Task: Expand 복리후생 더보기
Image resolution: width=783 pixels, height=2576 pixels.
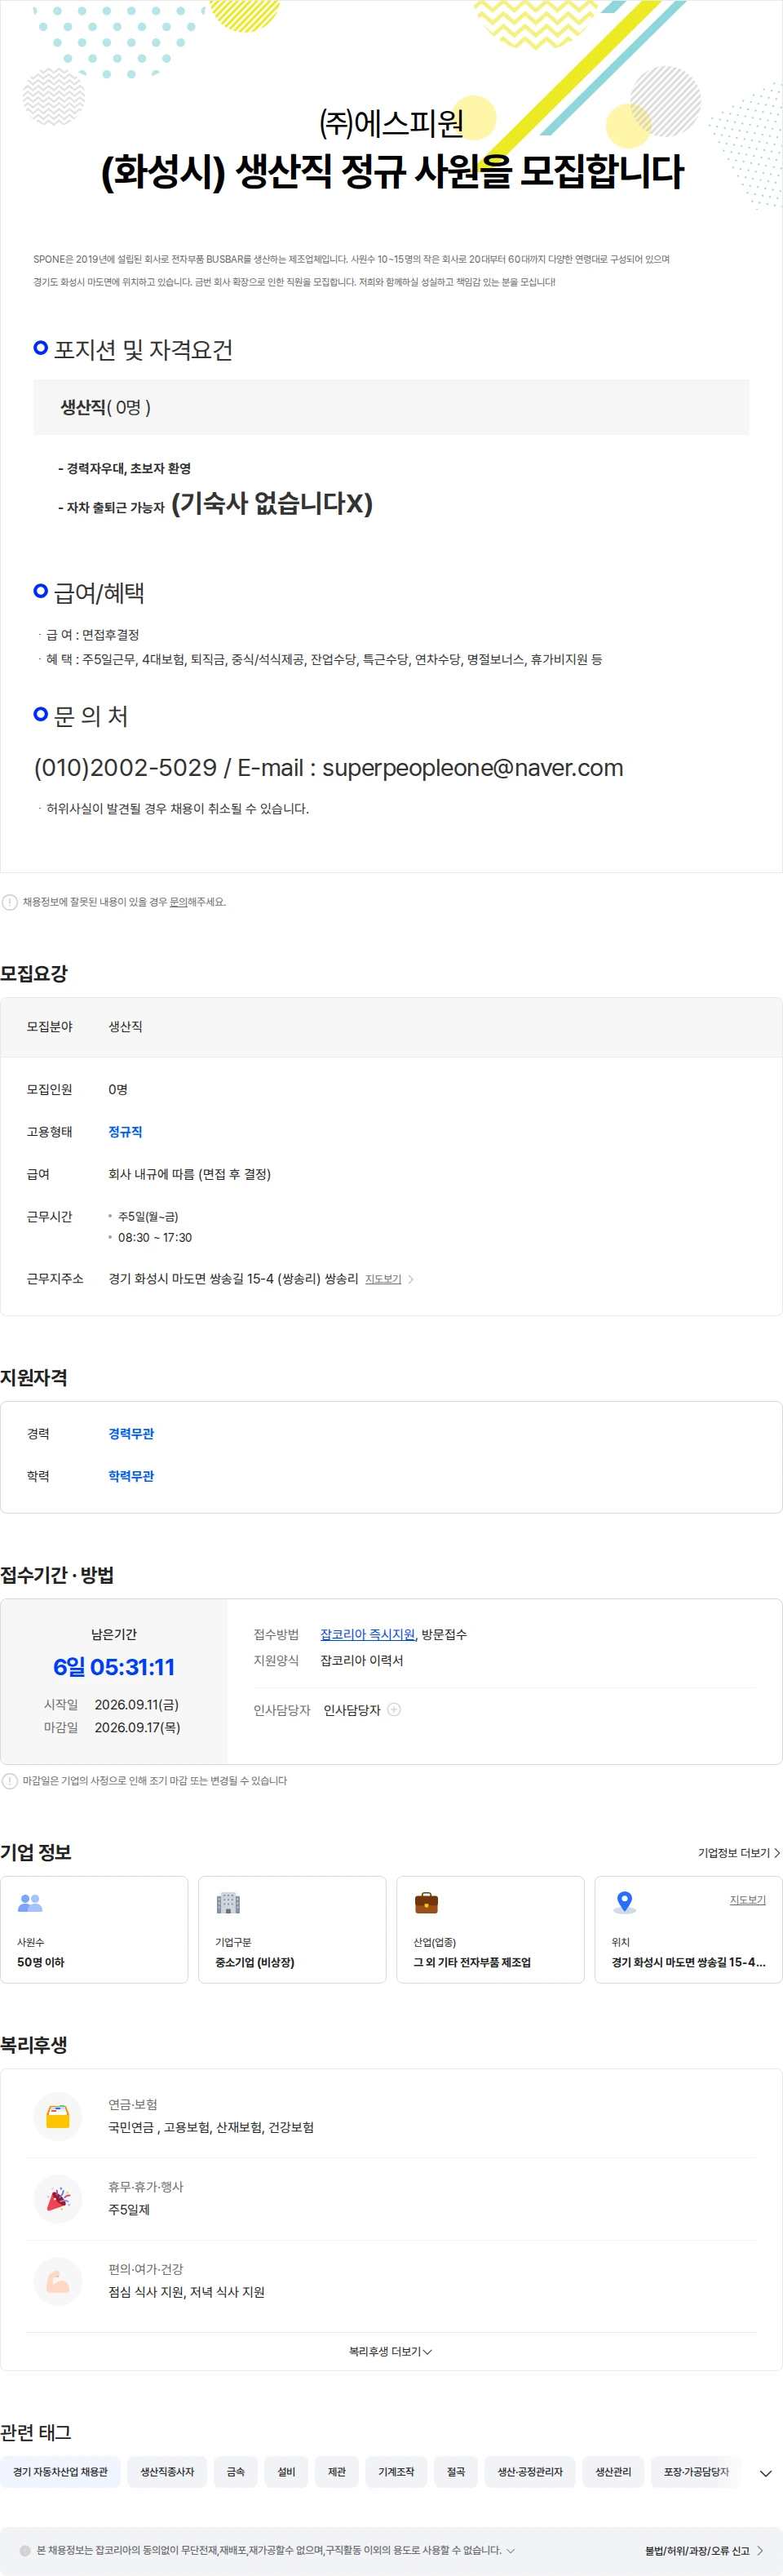Action: coord(390,2351)
